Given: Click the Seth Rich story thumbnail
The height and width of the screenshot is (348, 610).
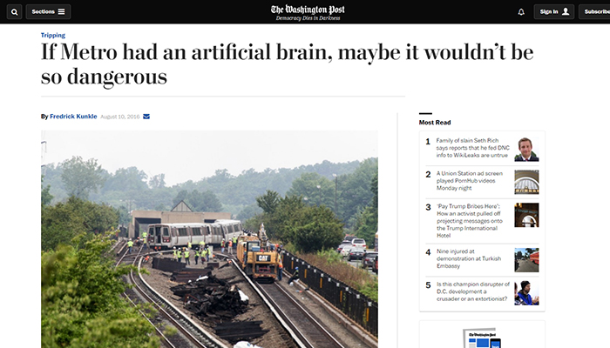Looking at the screenshot, I should coord(526,149).
